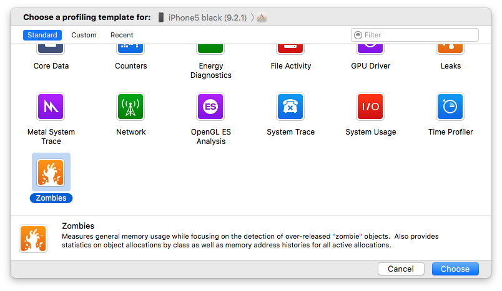The width and height of the screenshot is (502, 291).
Task: Click the Choose button
Action: click(x=455, y=269)
